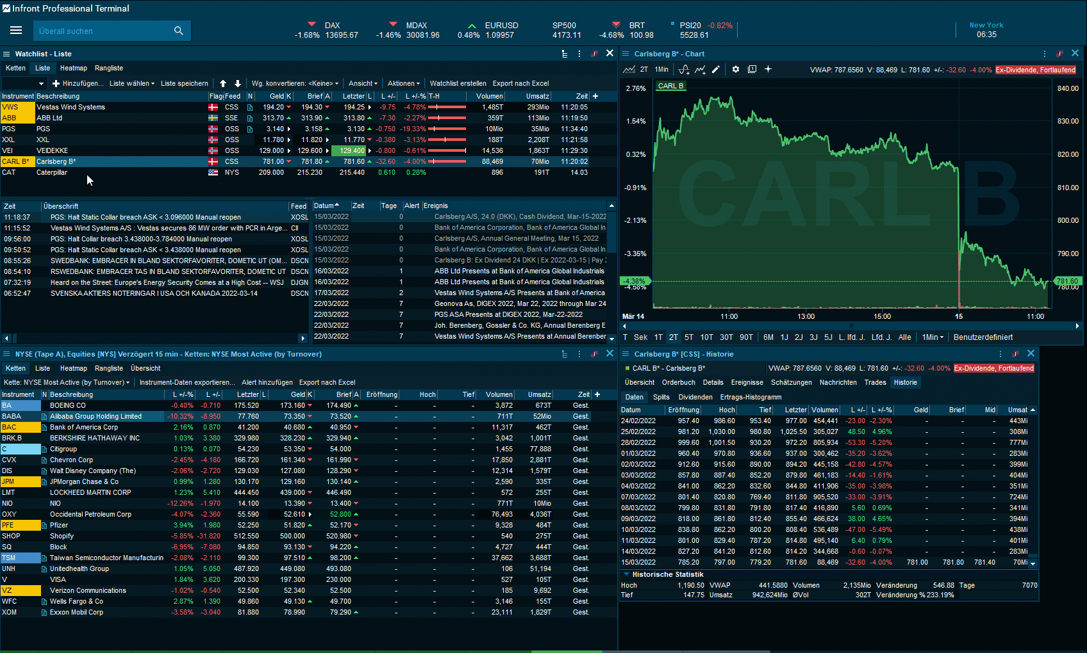This screenshot has width=1087, height=653.
Task: Expand the Aktionen dropdown in watchlist
Action: point(404,83)
